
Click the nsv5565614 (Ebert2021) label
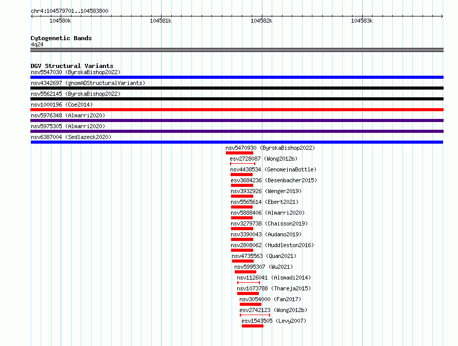(265, 202)
